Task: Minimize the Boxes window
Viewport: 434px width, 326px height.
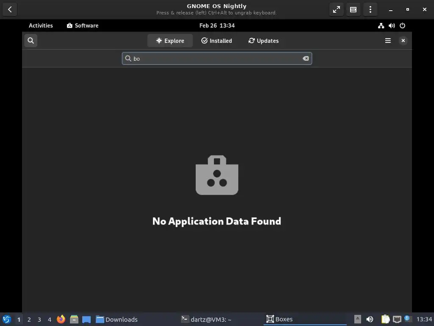Action: click(x=390, y=9)
